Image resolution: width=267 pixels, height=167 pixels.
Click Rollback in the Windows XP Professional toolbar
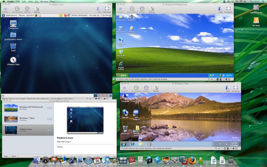142,10
